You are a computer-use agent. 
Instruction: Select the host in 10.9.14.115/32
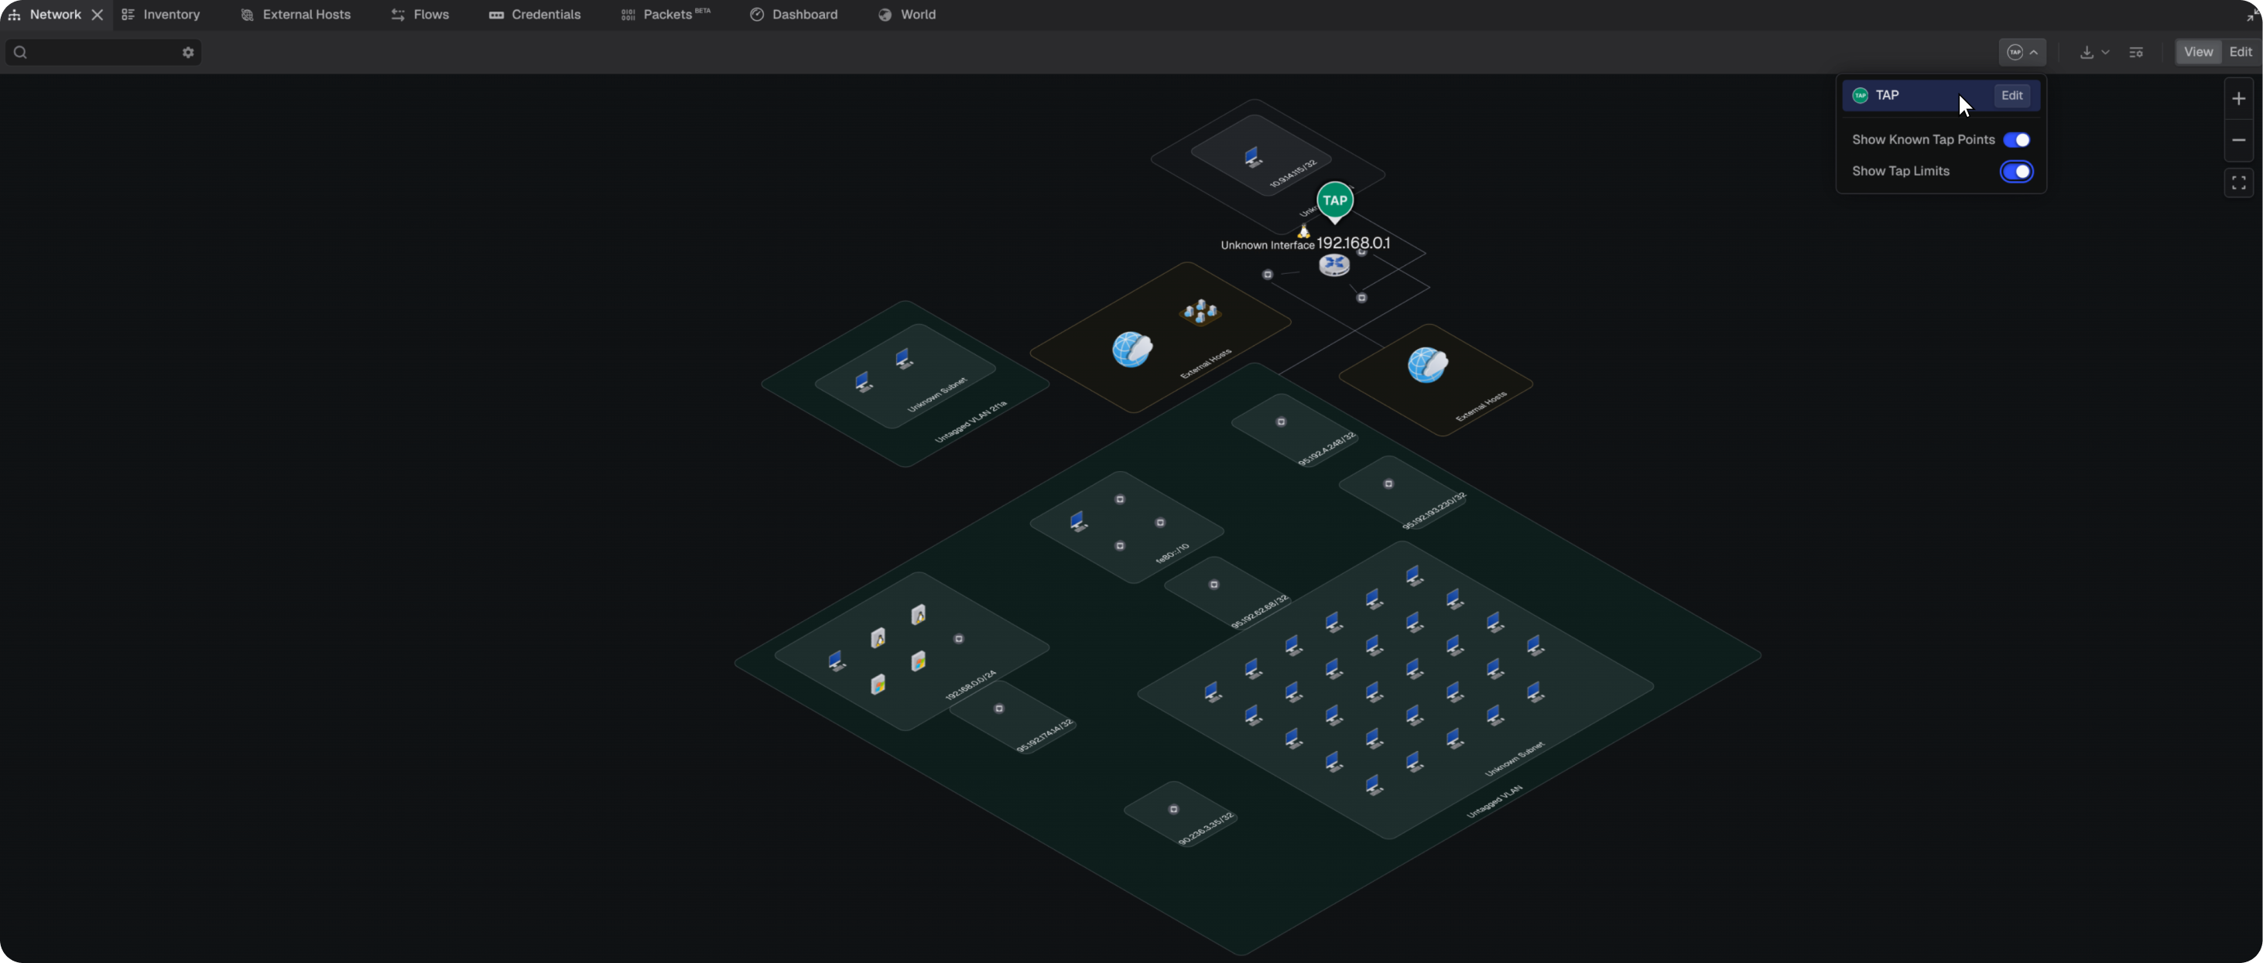point(1253,157)
